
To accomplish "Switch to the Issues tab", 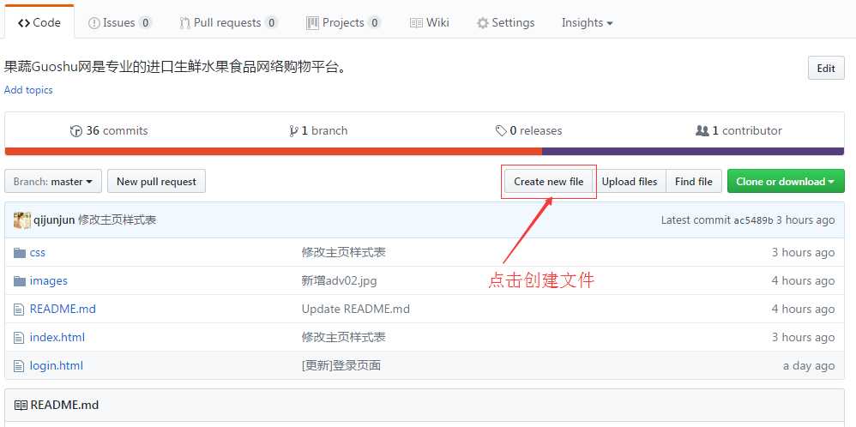I will [x=119, y=22].
